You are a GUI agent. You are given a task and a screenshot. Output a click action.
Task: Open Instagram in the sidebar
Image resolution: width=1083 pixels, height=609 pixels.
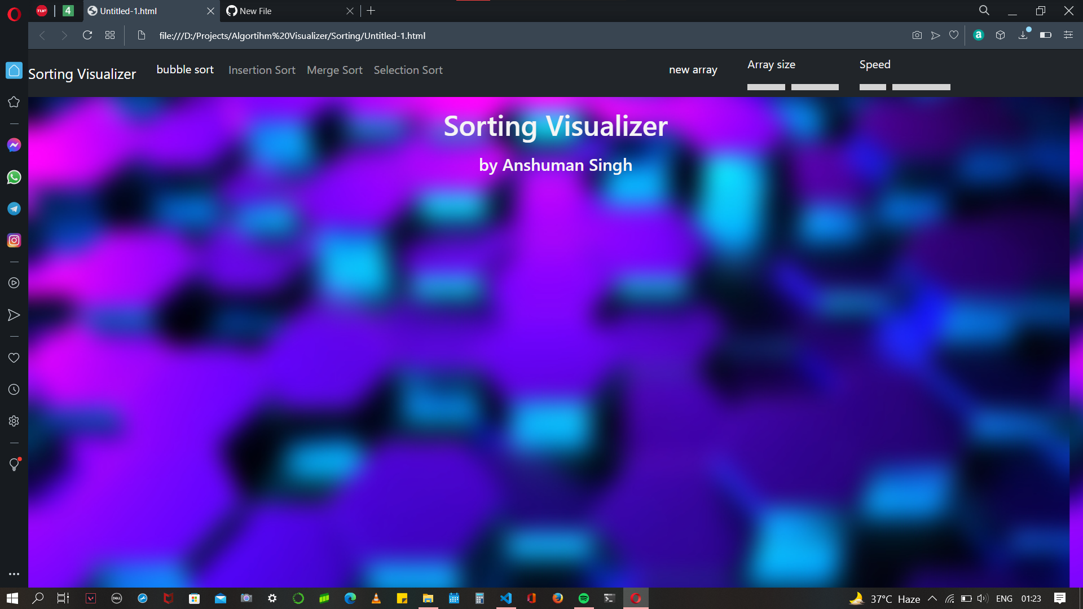[x=14, y=241]
